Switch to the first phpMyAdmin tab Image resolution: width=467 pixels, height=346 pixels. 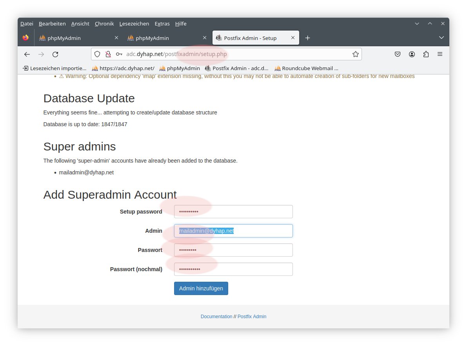click(x=75, y=38)
